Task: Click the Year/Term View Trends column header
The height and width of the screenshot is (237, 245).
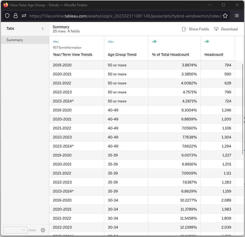Action: pos(72,55)
